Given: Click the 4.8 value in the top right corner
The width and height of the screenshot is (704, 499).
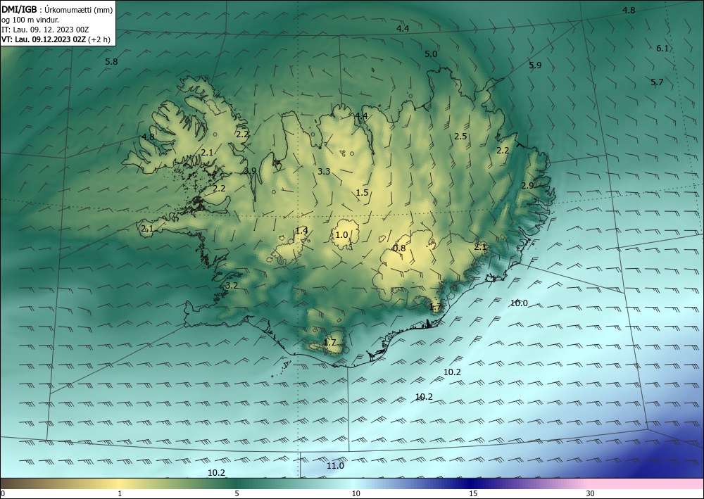Looking at the screenshot, I should click(x=629, y=11).
